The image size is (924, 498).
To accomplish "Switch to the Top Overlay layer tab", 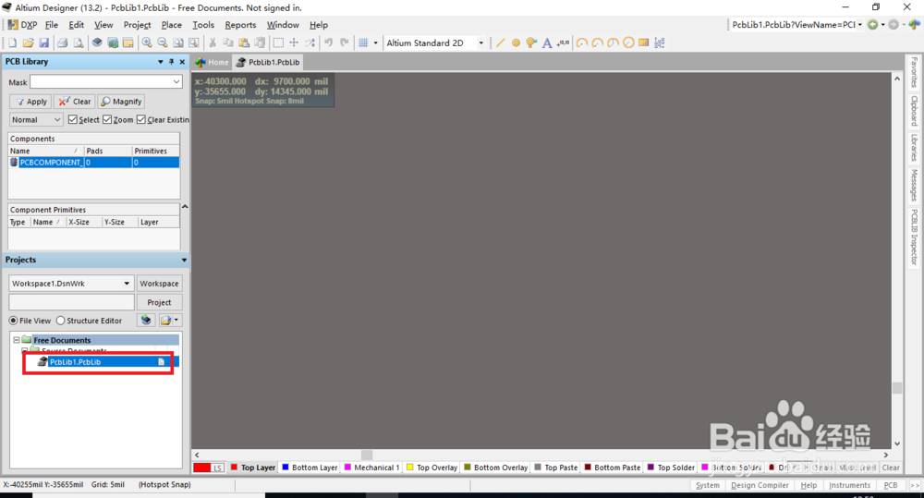I will click(432, 468).
